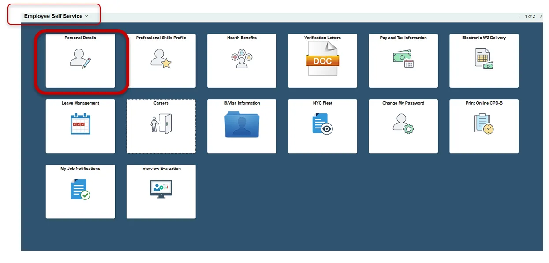
Task: Open the Leave Management calendar icon
Action: click(80, 124)
